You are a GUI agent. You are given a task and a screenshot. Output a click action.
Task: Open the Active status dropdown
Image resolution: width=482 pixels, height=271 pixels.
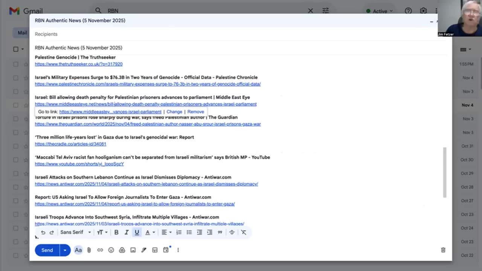[380, 11]
